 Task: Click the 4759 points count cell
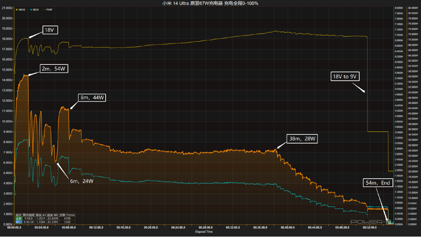[67, 219]
